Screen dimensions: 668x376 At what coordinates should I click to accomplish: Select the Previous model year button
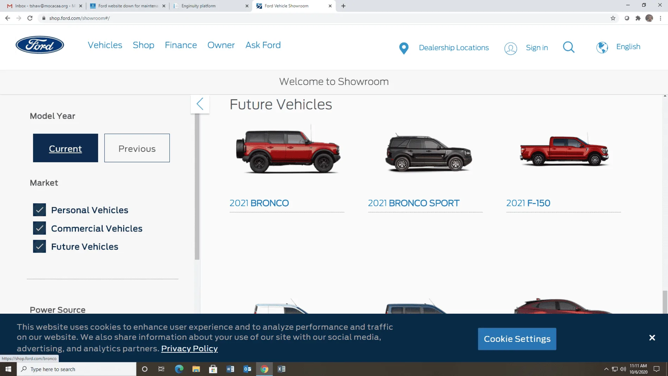point(137,148)
